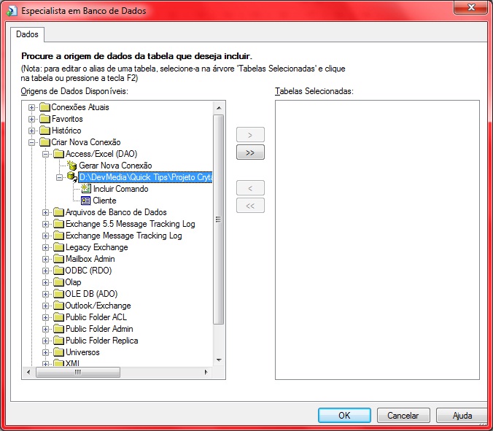Viewport: 493px width, 431px height.
Task: Click the Favoritos folder icon
Action: pyautogui.click(x=44, y=119)
